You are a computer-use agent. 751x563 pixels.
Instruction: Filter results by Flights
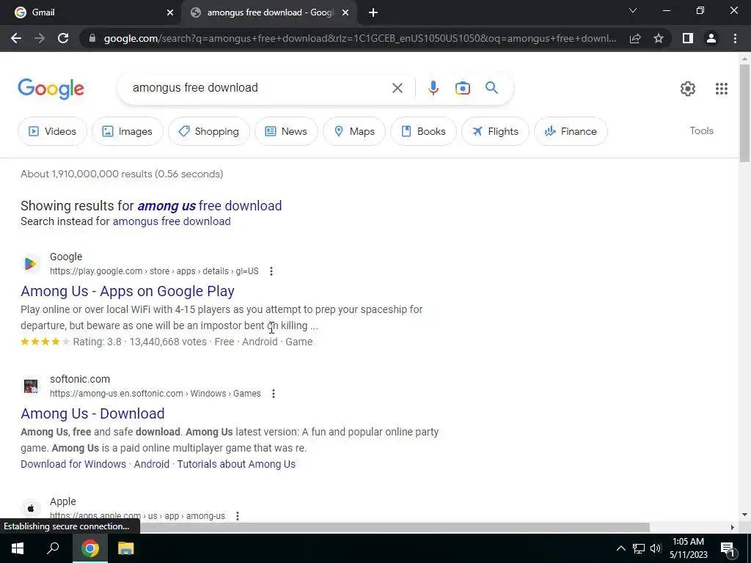tap(495, 131)
